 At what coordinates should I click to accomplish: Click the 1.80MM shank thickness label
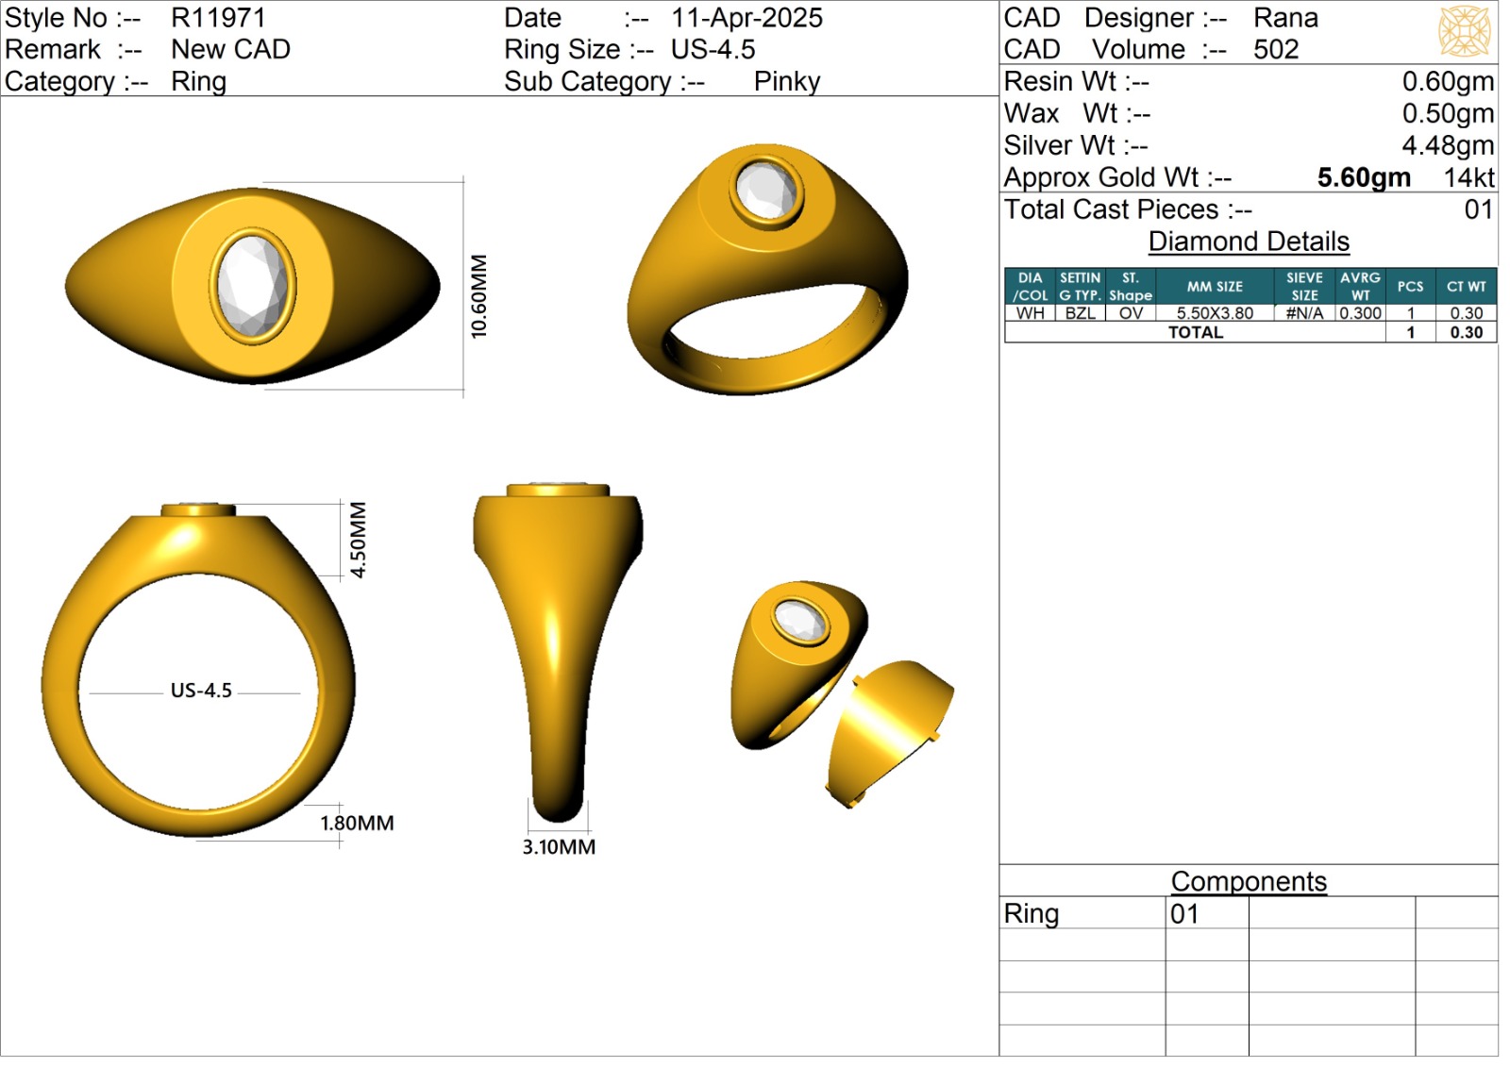tap(357, 823)
